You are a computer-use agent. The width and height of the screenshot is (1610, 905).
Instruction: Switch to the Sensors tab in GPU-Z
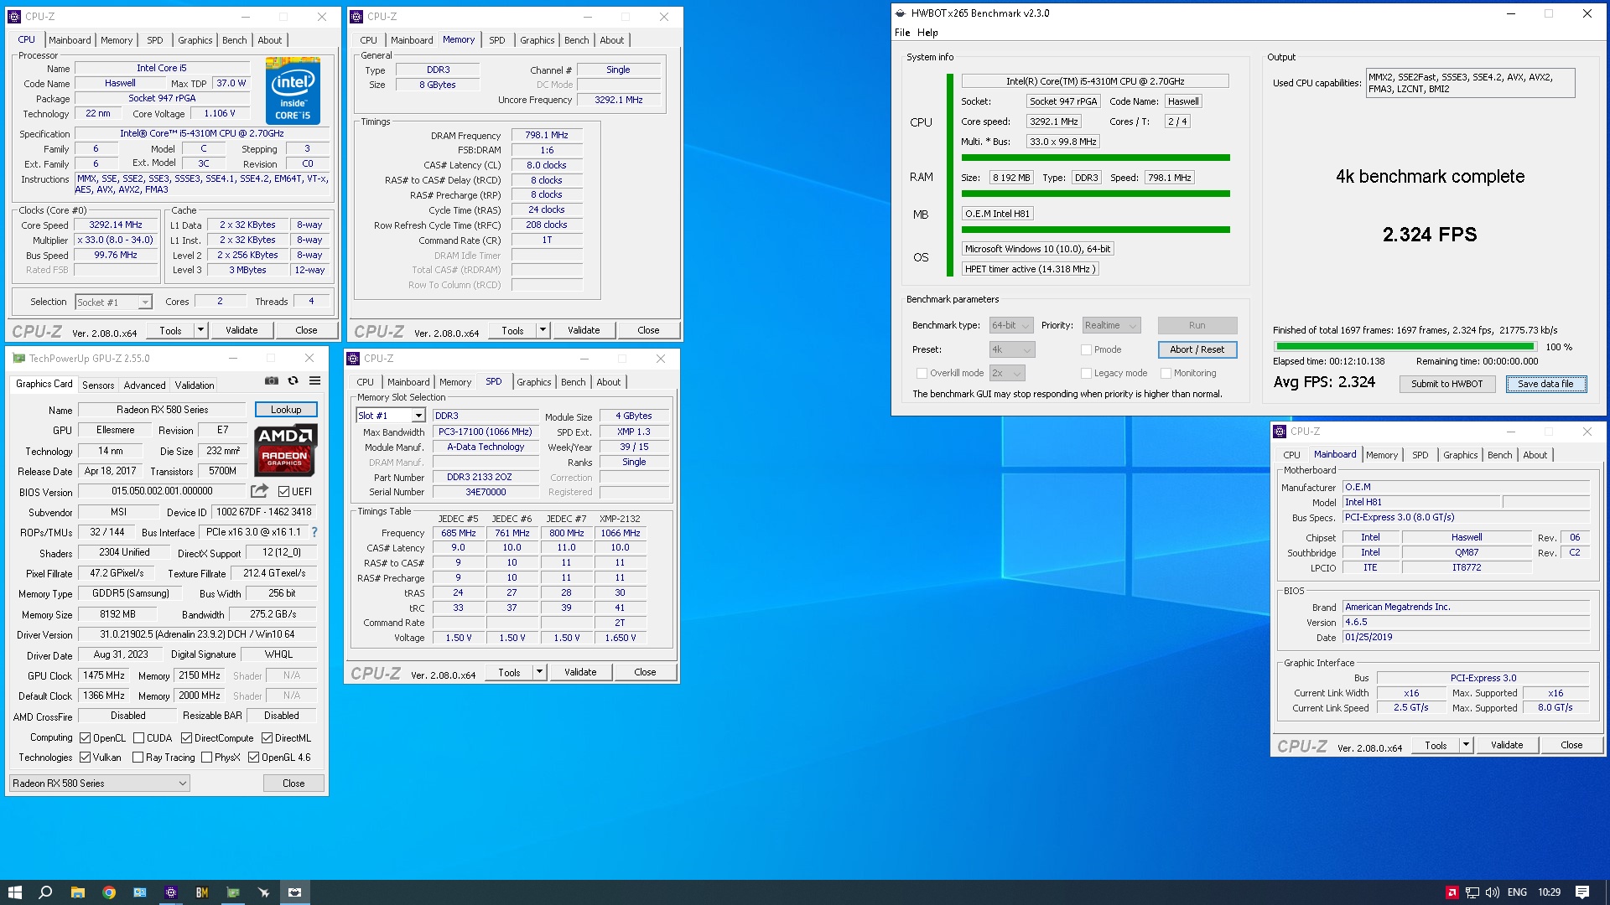click(x=98, y=385)
